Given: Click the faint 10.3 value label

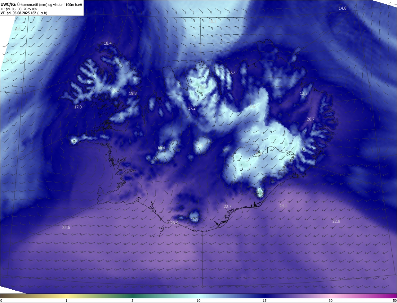Looking at the screenshot, I should tap(212, 21).
